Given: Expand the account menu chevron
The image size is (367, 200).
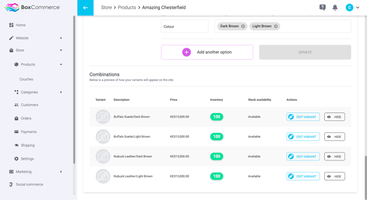Looking at the screenshot, I should coord(358,8).
